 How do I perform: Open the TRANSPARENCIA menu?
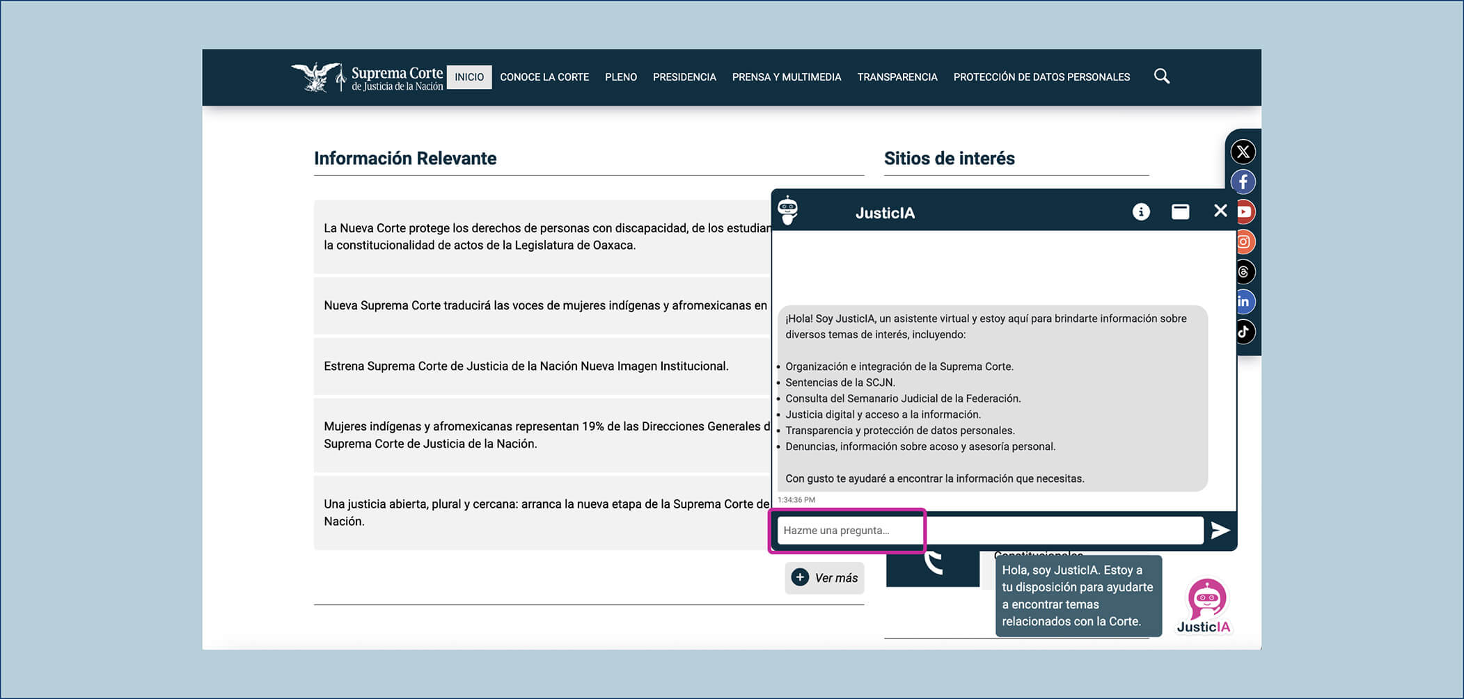point(897,77)
